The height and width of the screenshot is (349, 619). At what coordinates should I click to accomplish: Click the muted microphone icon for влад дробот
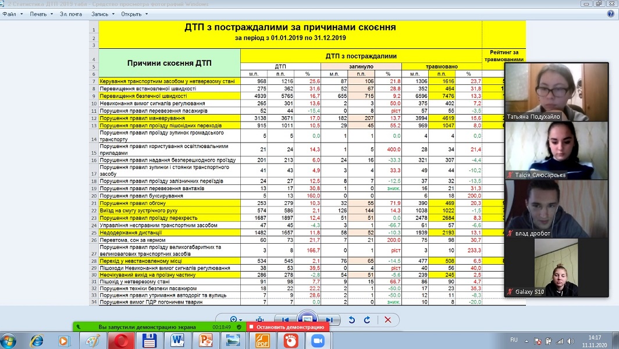tap(510, 233)
